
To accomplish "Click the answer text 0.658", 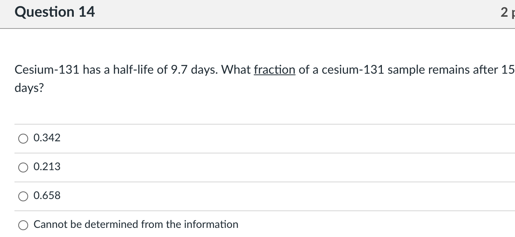I will pos(46,196).
